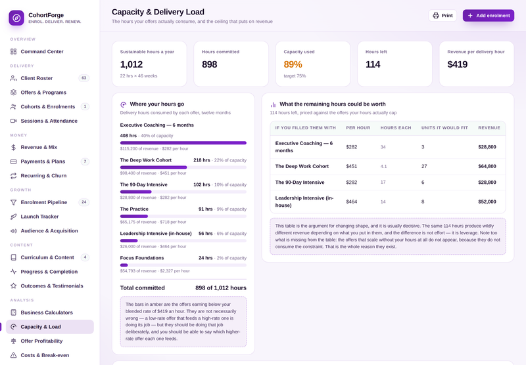Select the active Capacity & Load item
This screenshot has width=526, height=365.
point(50,327)
